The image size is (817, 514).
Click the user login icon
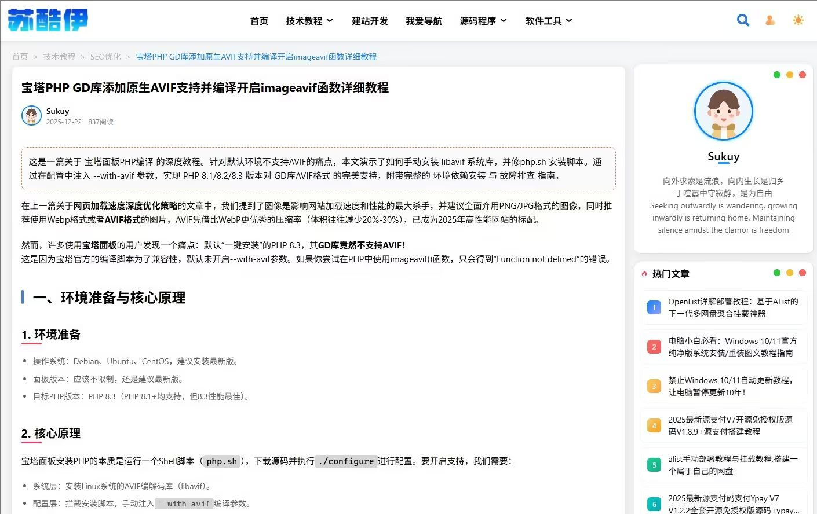[770, 20]
